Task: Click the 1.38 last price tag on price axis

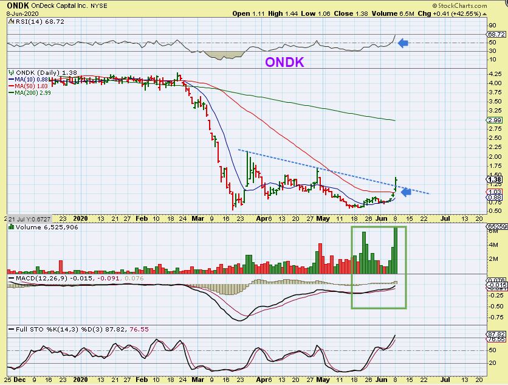Action: [x=495, y=179]
